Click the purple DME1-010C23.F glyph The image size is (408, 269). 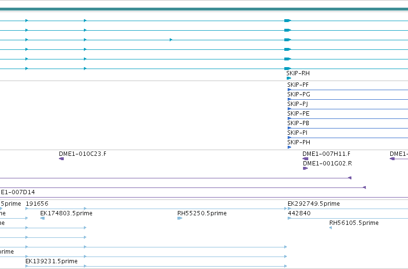pos(61,159)
